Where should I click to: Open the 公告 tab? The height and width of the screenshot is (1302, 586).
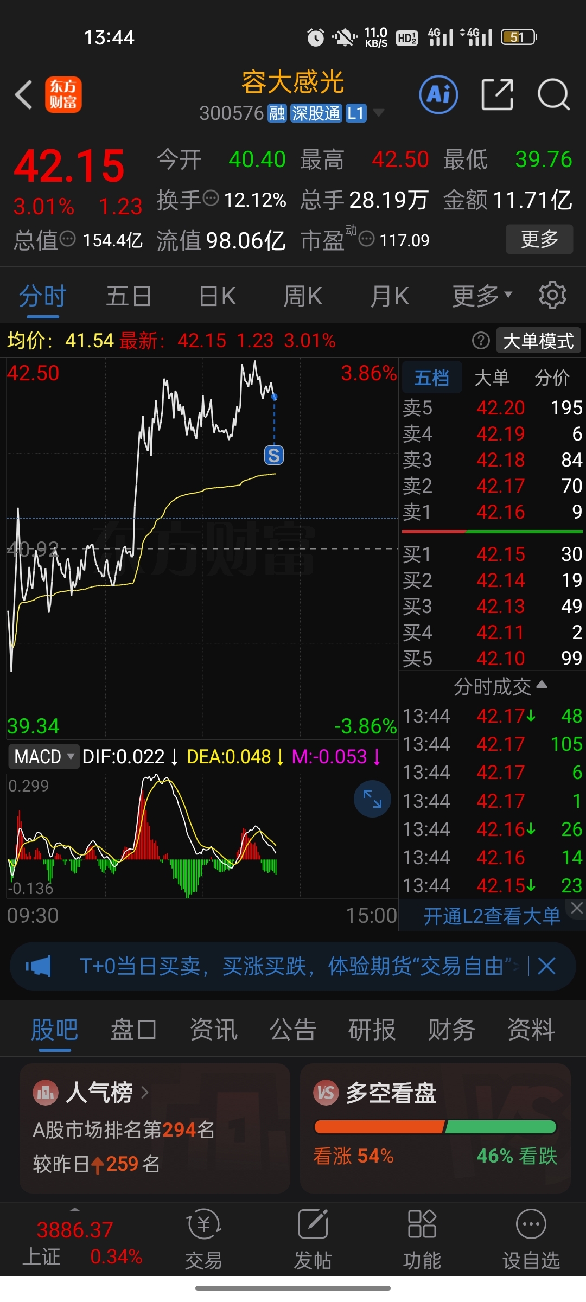[x=293, y=1029]
